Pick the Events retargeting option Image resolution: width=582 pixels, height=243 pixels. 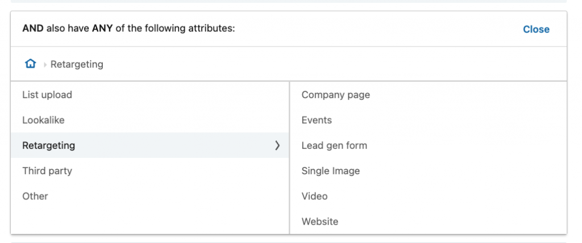(x=429, y=120)
